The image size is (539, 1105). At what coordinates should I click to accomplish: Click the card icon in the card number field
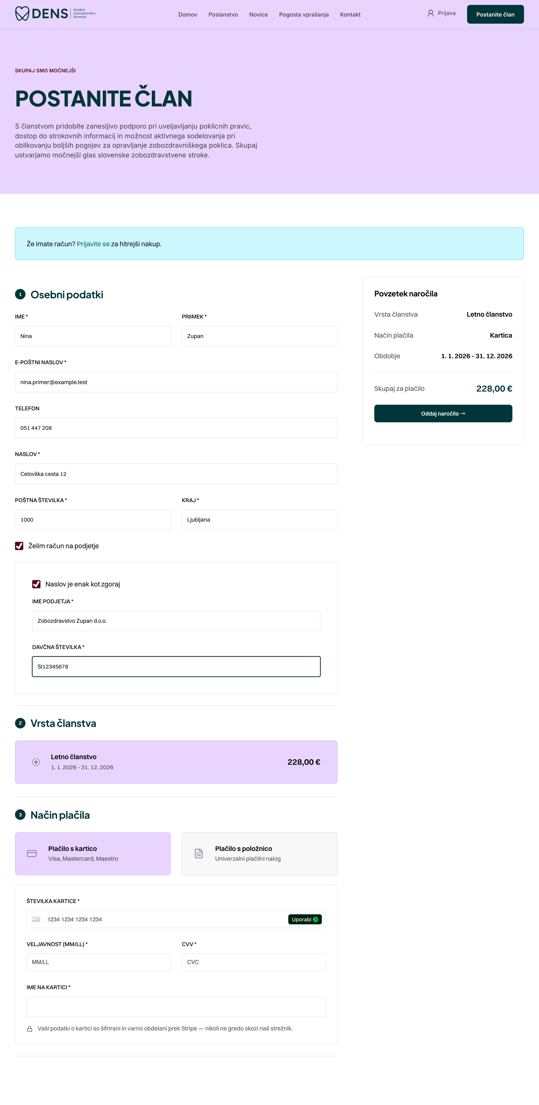(x=36, y=919)
